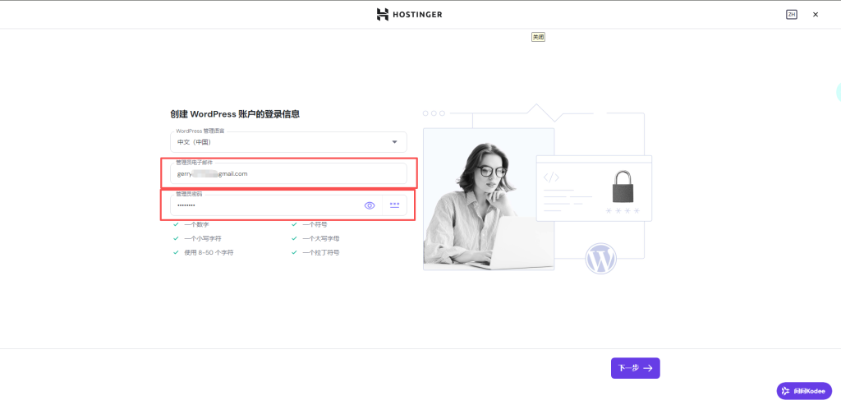The image size is (841, 405).
Task: Click the requirement text 一个大写字母
Action: [321, 238]
